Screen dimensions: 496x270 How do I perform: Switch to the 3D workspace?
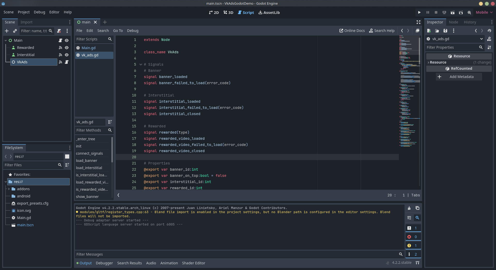pos(228,12)
